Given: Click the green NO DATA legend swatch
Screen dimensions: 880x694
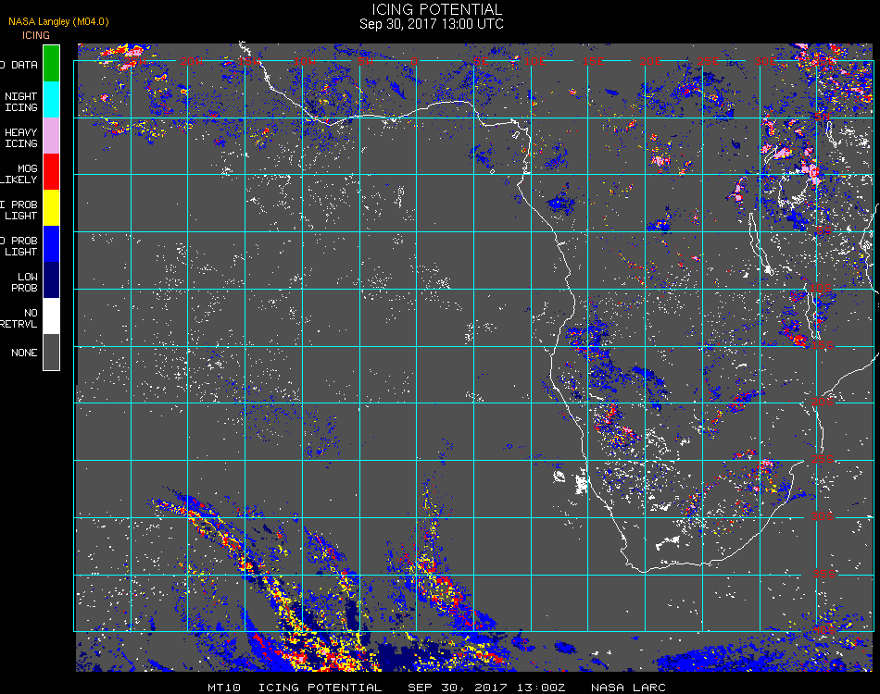Looking at the screenshot, I should [52, 62].
